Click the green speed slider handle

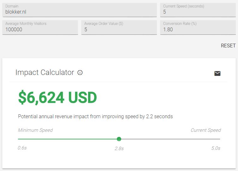[x=119, y=139]
